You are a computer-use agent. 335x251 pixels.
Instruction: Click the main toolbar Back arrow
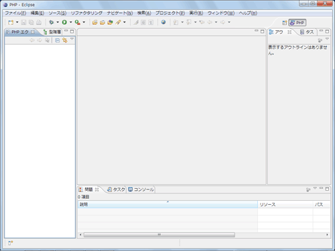click(x=210, y=22)
